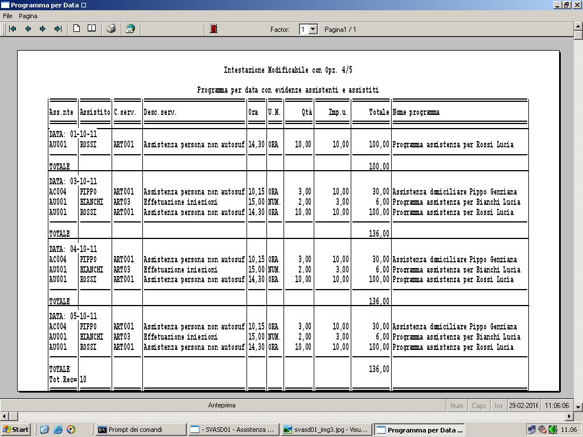Click the report title Intestazione Modificabile con Opz. 4/5
Screen dimensions: 583x437
(288, 70)
